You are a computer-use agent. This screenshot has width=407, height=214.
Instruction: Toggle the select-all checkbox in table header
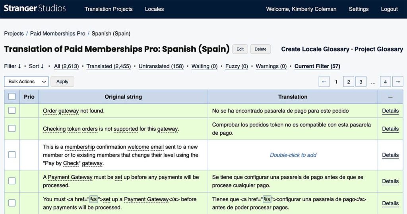pyautogui.click(x=12, y=97)
